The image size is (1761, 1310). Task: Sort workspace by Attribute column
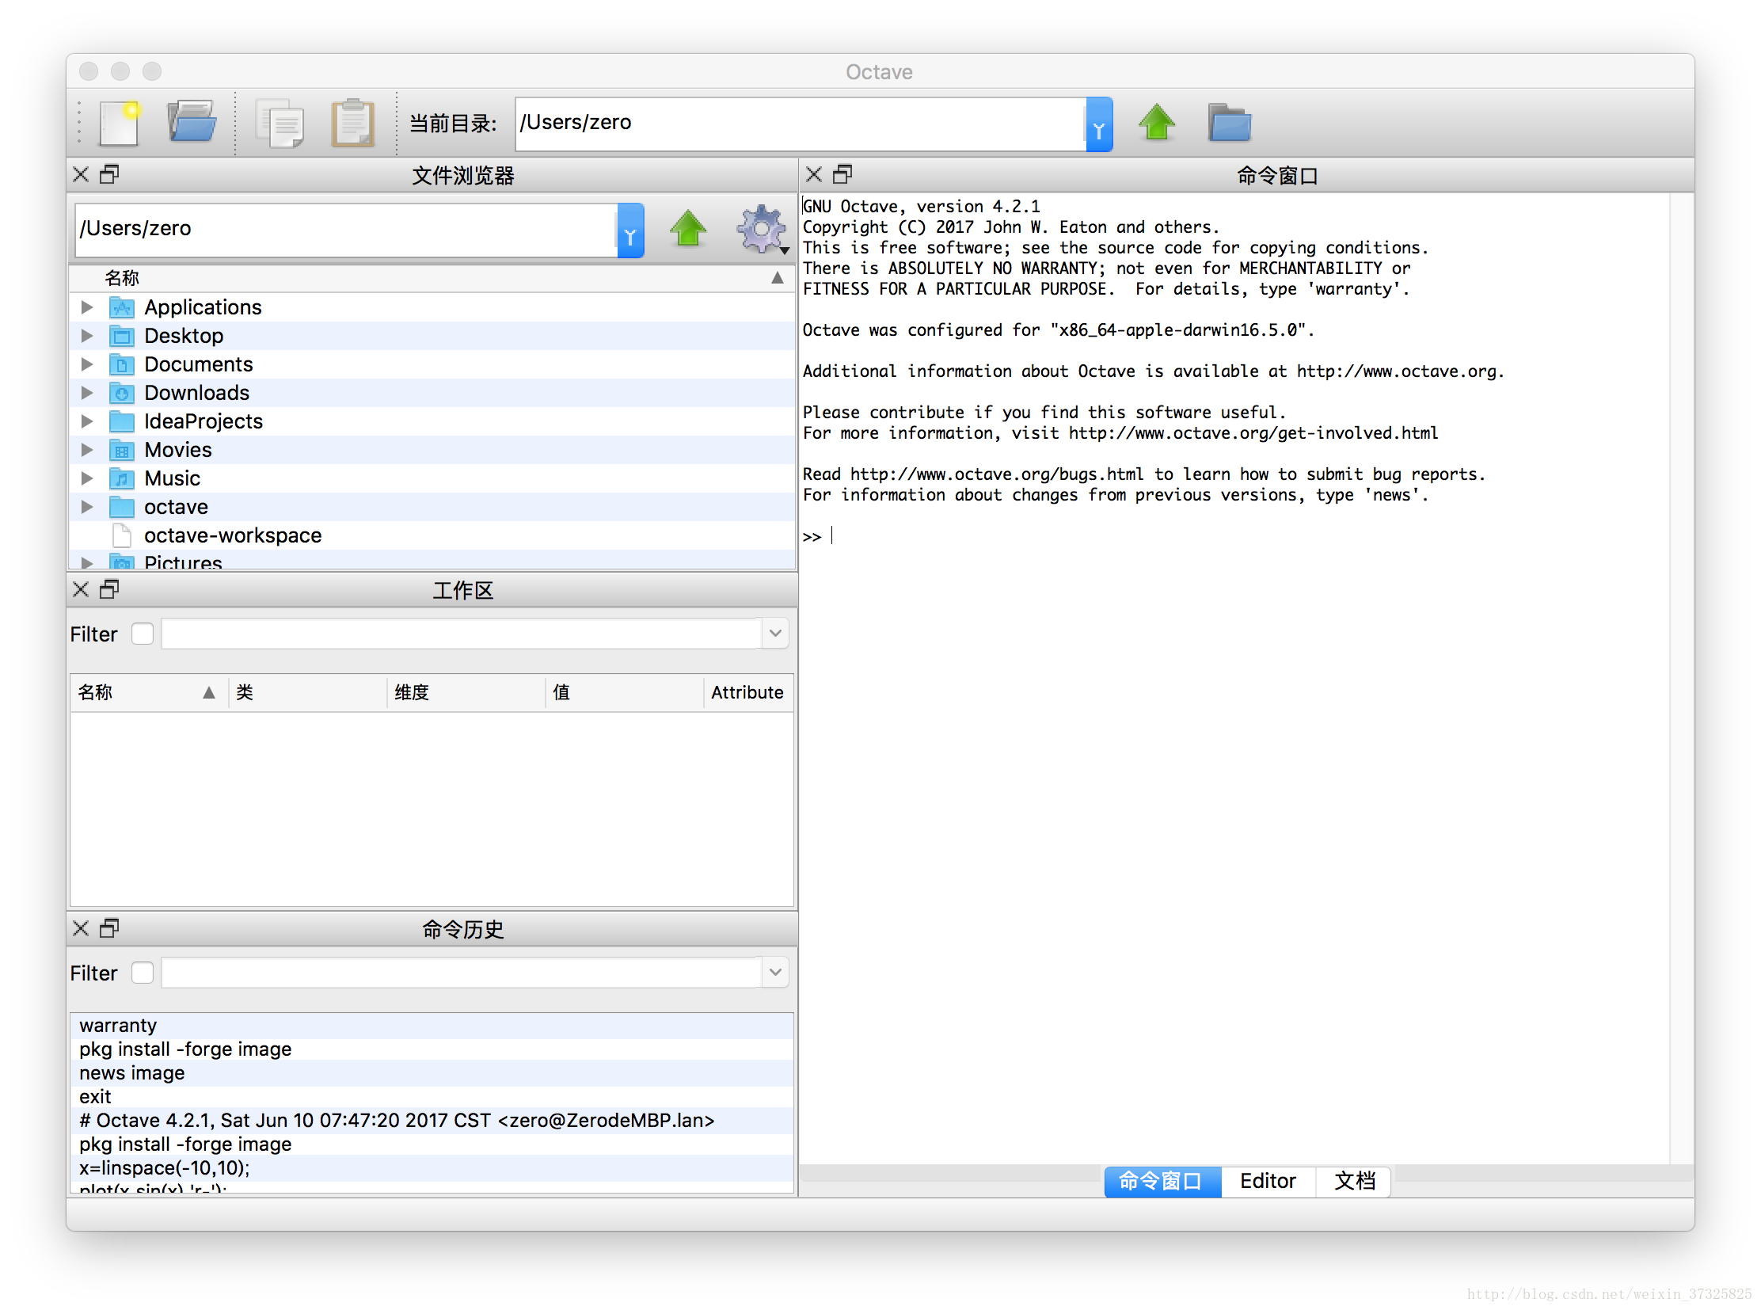pos(747,693)
